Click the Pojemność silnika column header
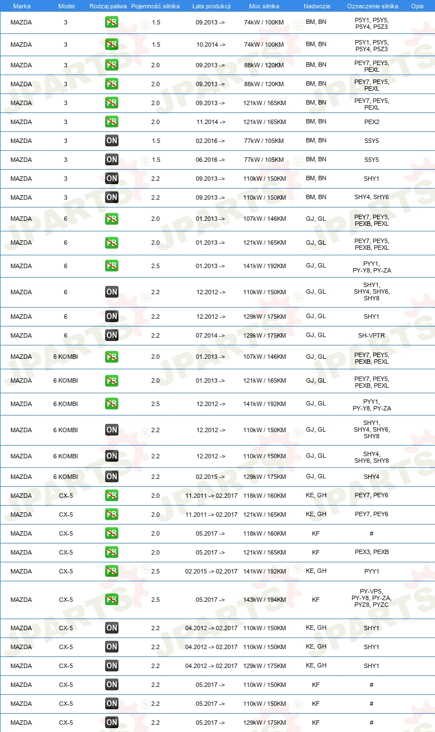This screenshot has width=435, height=732. point(156,6)
